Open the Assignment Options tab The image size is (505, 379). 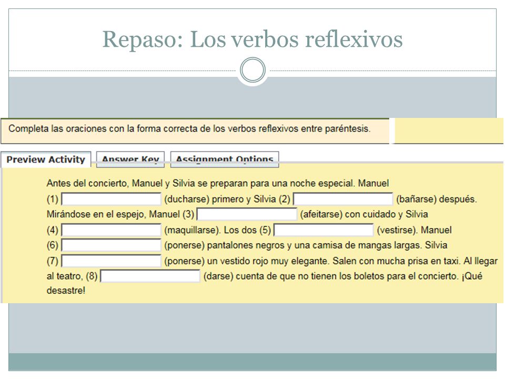click(225, 159)
